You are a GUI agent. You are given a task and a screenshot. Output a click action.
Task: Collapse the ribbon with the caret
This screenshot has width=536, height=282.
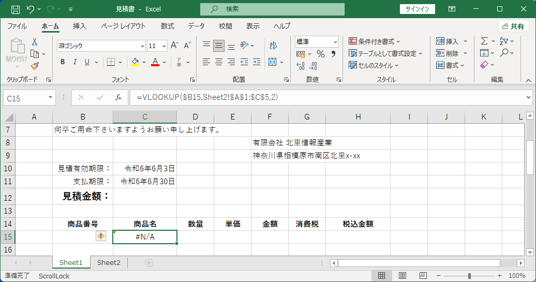tap(528, 80)
